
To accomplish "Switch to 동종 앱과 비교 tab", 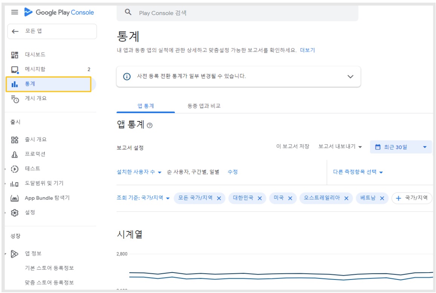I will tap(204, 106).
